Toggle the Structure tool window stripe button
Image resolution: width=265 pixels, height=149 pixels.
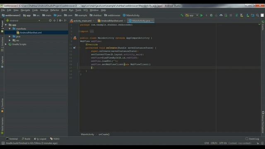pos(2,44)
